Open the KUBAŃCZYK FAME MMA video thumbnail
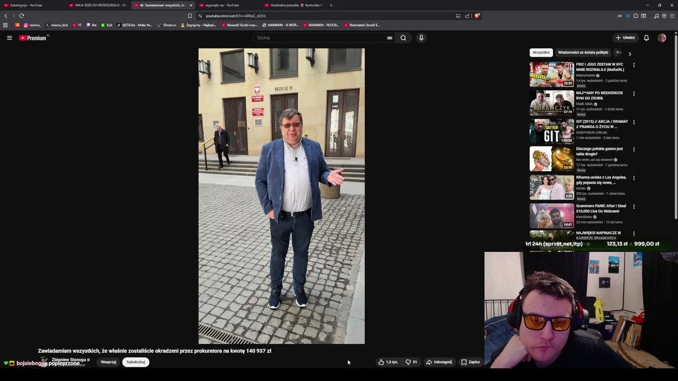Screen dimensions: 678x381 [x=551, y=102]
